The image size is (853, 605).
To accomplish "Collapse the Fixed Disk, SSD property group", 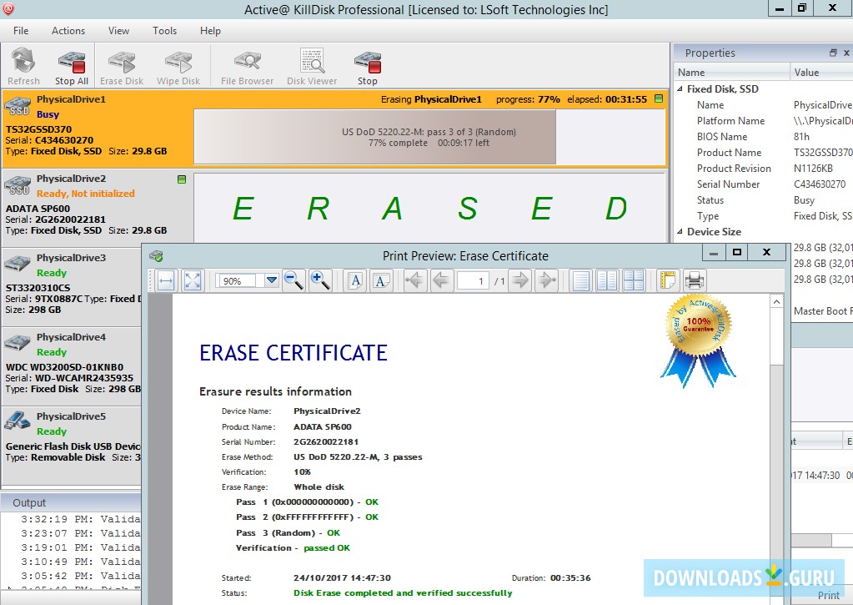I will [680, 89].
